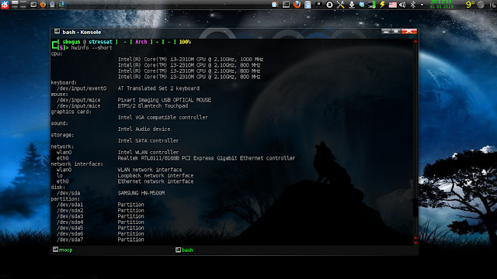Open the download manager tray icon
The width and height of the screenshot is (497, 279).
[x=352, y=5]
